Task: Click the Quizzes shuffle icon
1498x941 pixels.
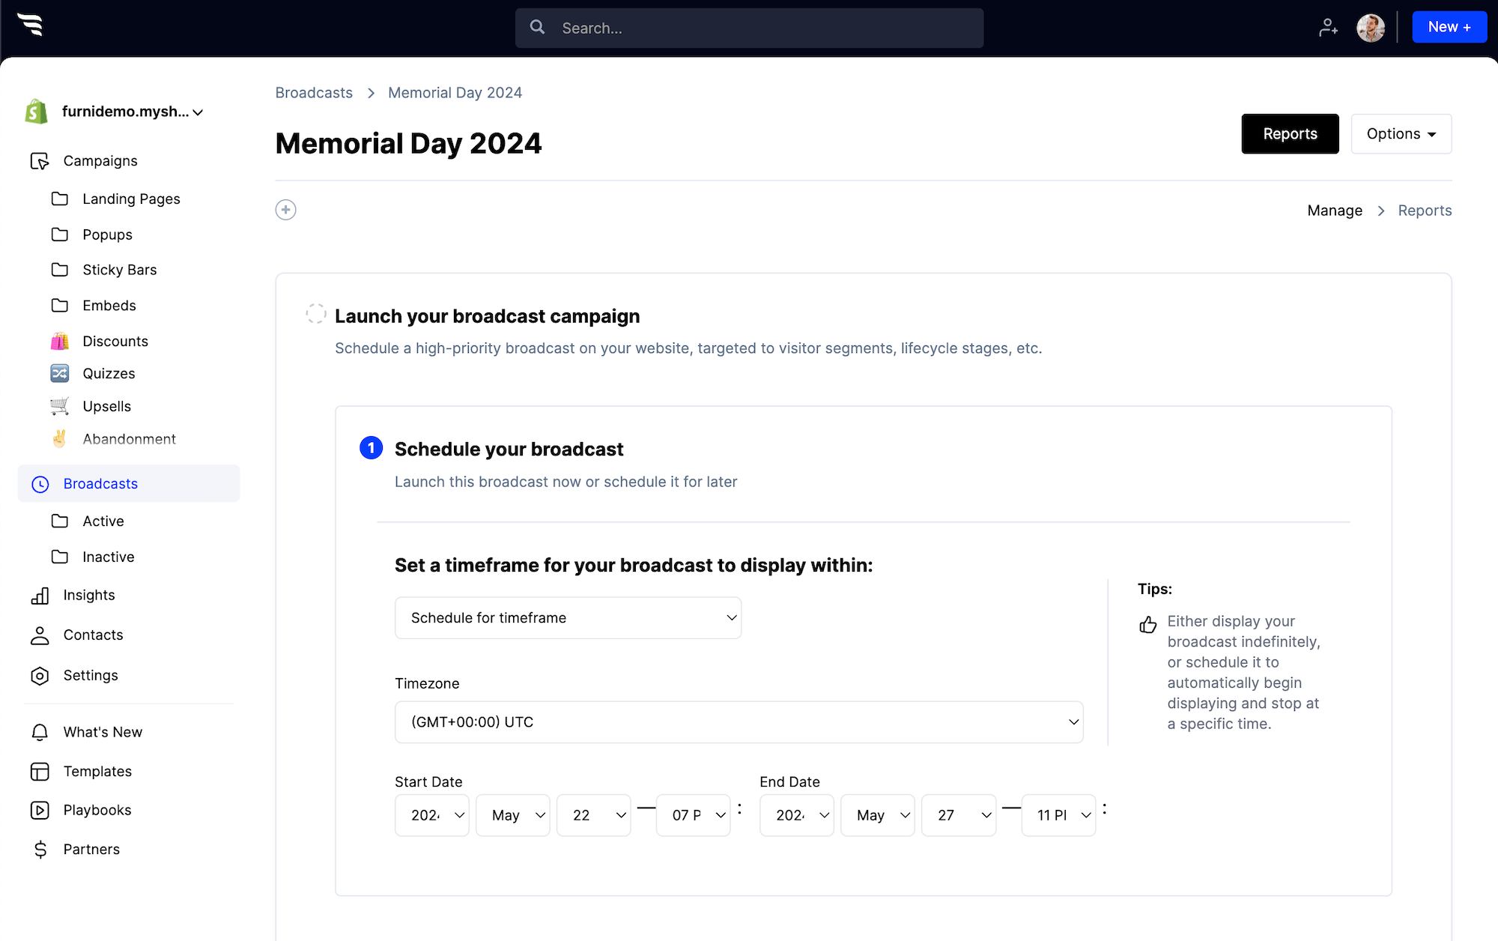Action: coord(60,373)
